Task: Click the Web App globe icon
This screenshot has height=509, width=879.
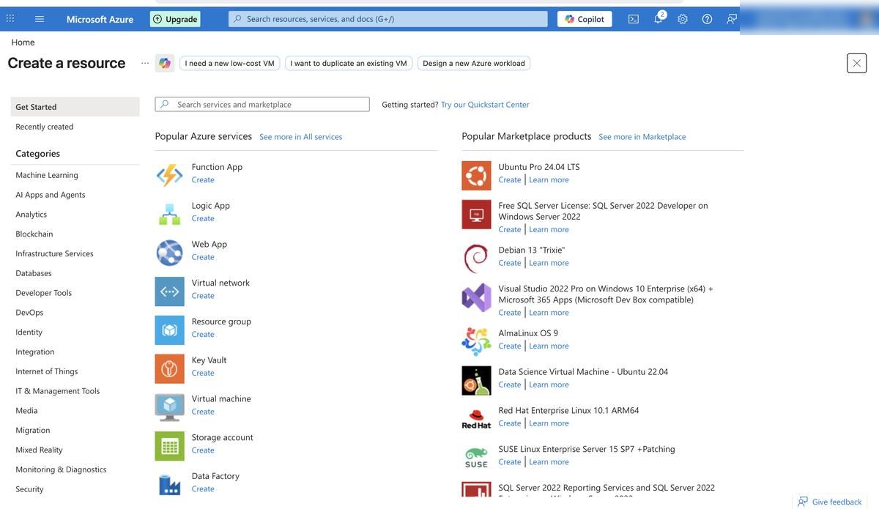Action: click(169, 253)
